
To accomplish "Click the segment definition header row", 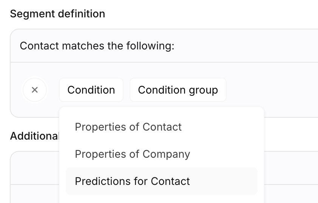I will click(227, 46).
